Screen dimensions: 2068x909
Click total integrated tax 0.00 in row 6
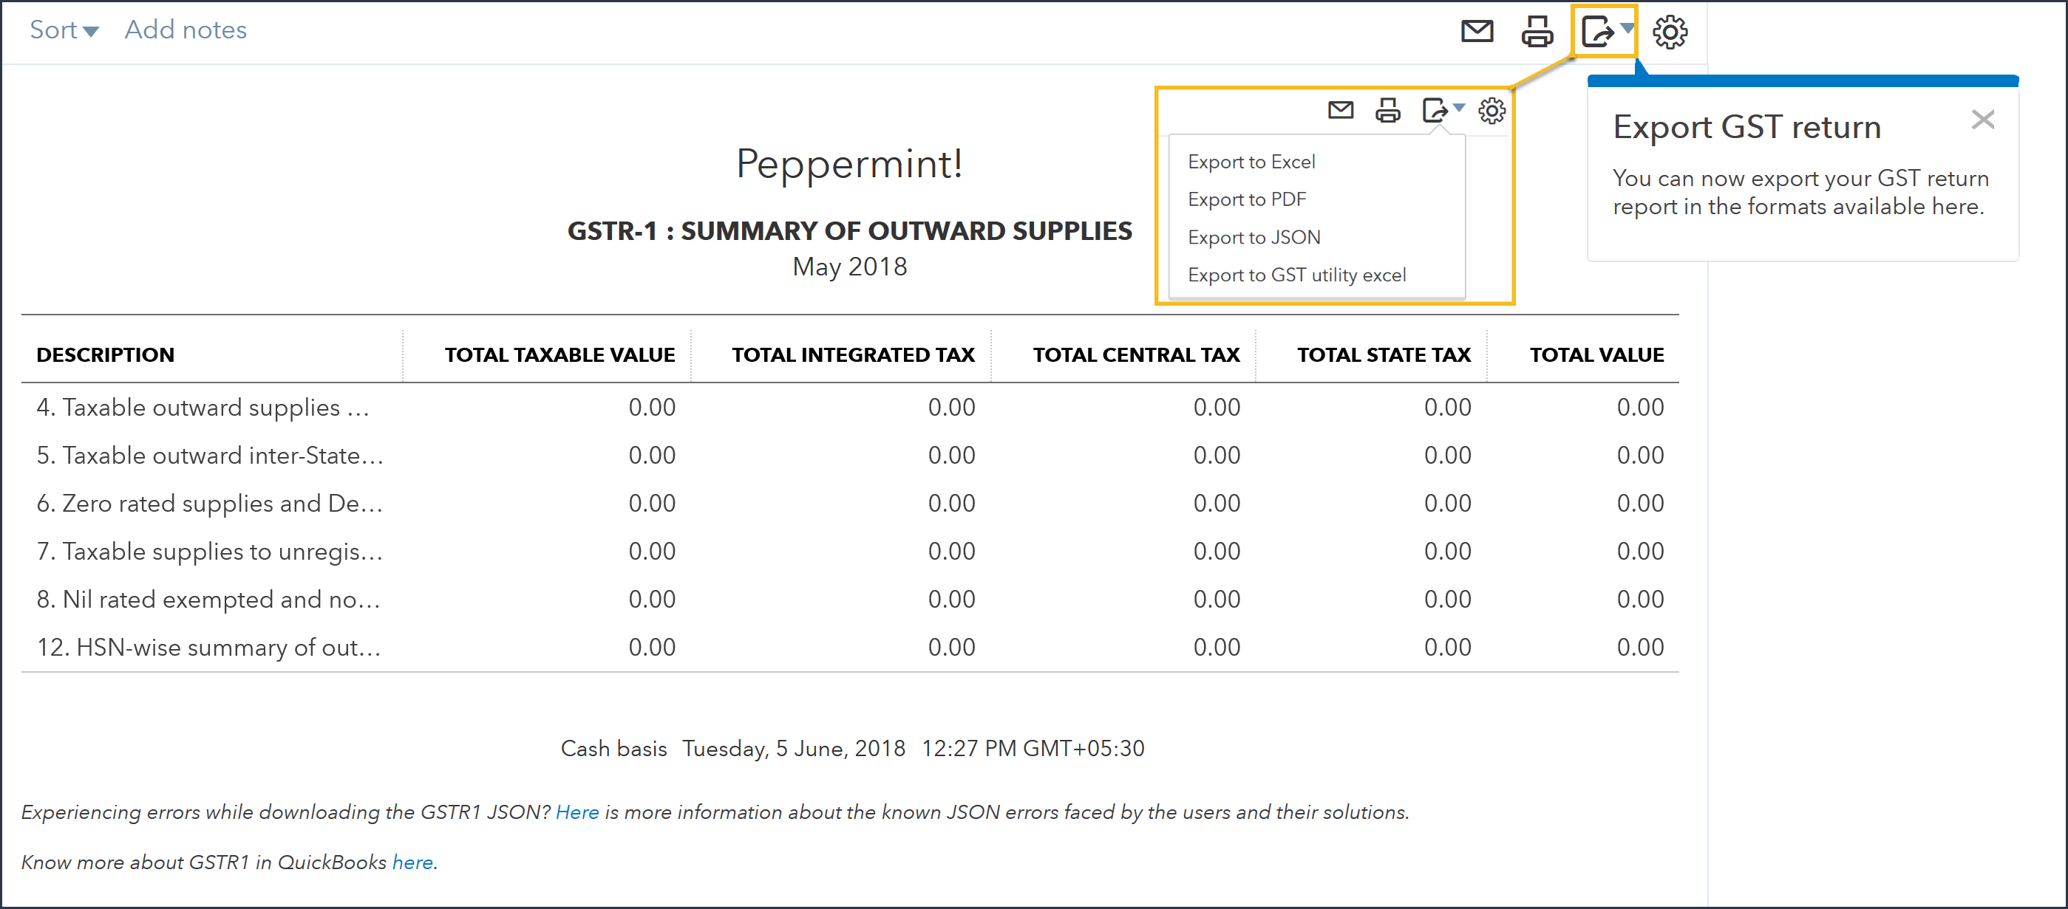(x=951, y=503)
